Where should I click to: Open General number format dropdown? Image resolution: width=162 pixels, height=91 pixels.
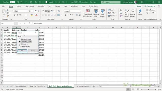point(80,11)
